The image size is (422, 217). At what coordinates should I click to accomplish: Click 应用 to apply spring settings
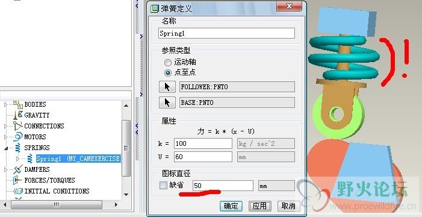coord(259,206)
